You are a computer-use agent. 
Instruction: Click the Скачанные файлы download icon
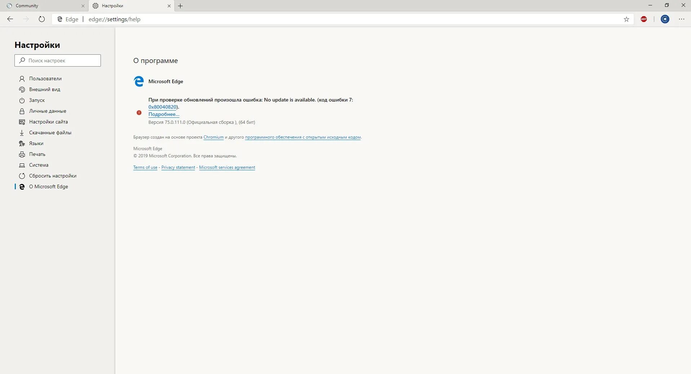click(x=22, y=133)
